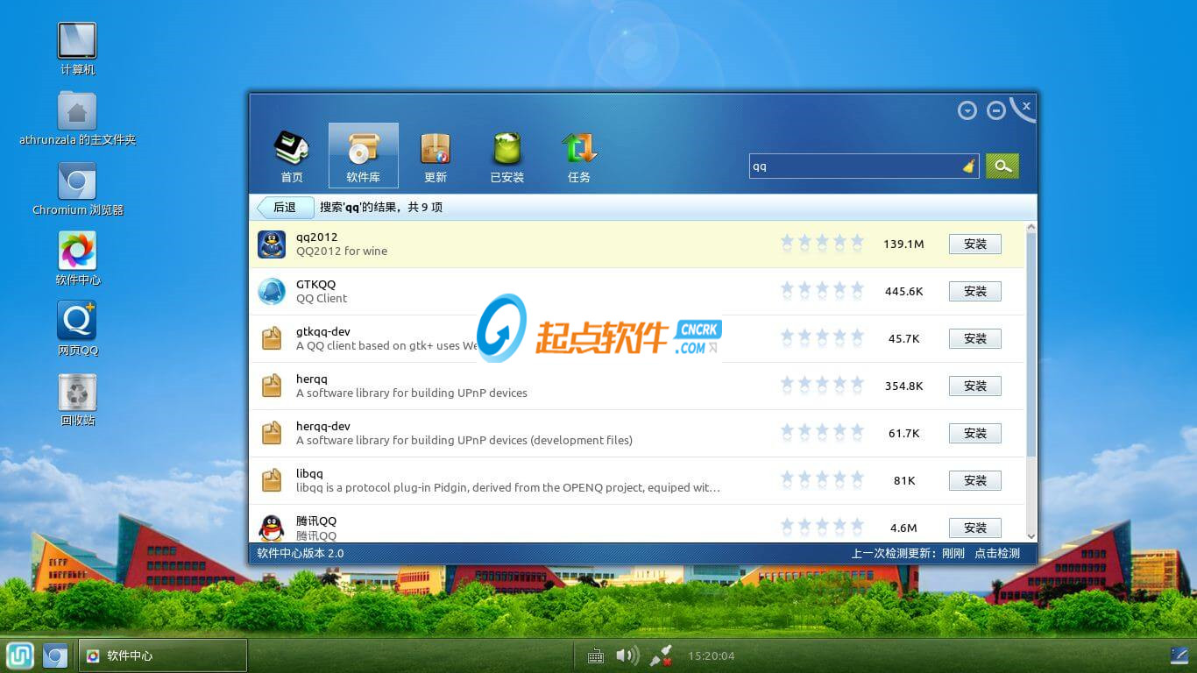Click the qq2012 app icon
The image size is (1197, 673).
point(272,244)
